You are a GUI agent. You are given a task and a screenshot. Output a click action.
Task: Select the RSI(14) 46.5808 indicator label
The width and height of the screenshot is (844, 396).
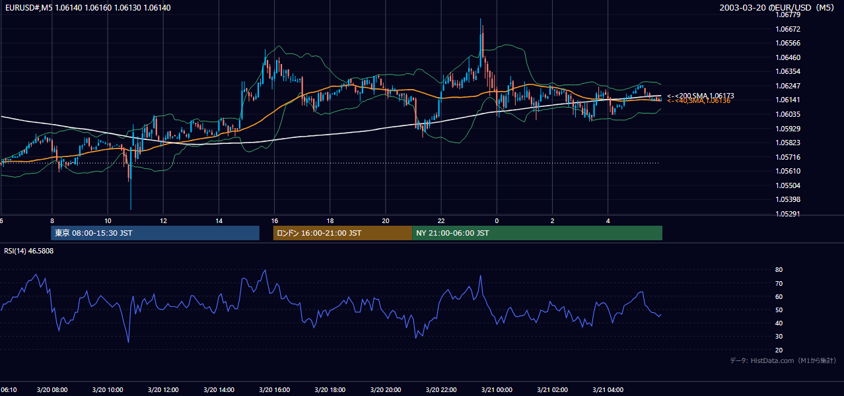pyautogui.click(x=29, y=251)
